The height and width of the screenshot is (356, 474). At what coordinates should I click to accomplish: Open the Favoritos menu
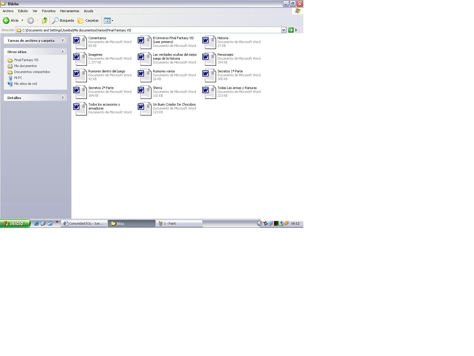(x=49, y=11)
